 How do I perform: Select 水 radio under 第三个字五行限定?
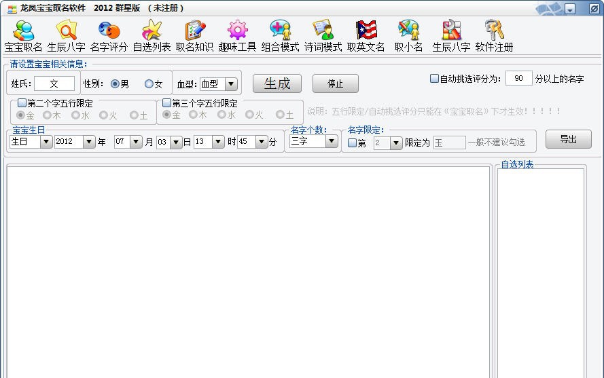tap(221, 115)
